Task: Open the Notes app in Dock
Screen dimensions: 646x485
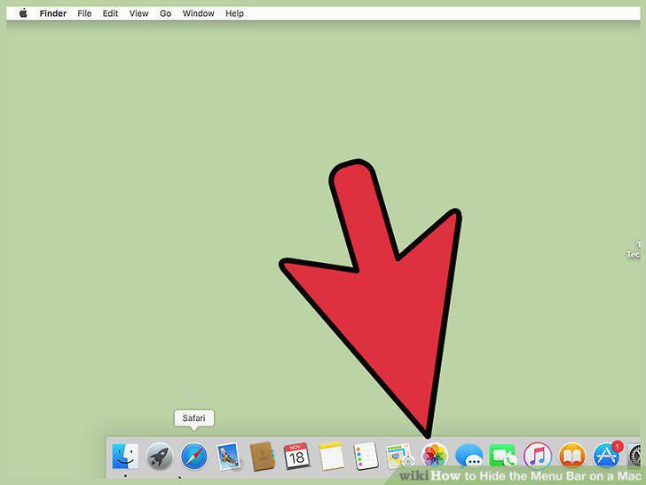Action: pos(331,457)
